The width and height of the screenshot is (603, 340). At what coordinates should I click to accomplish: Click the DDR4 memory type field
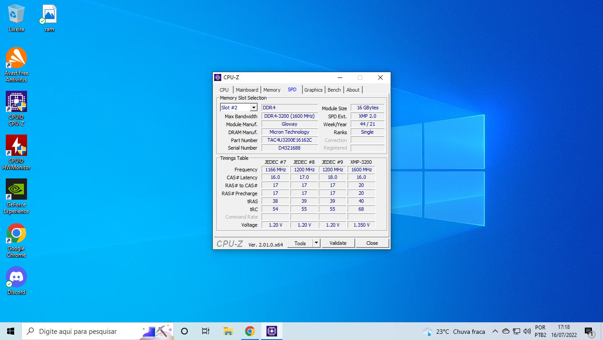(290, 108)
